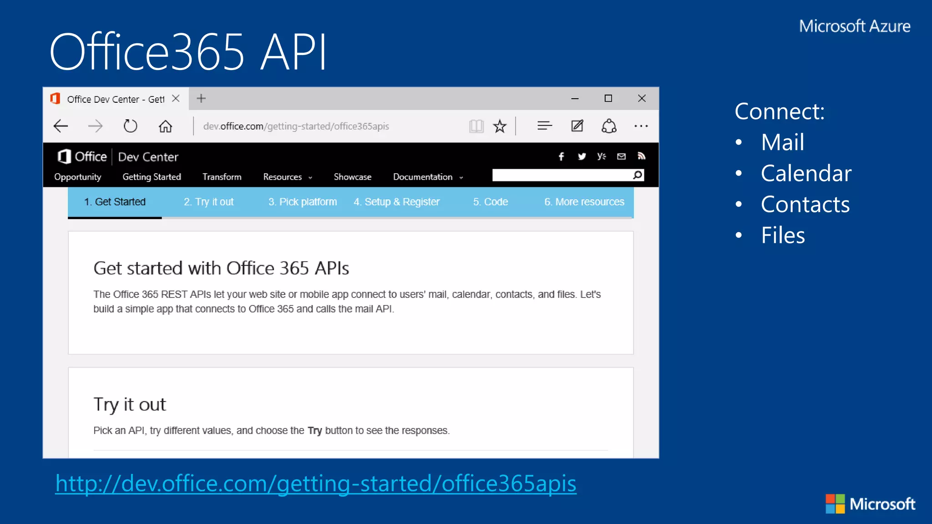Screen dimensions: 932x524
Task: Click the search magnifier icon
Action: [x=638, y=175]
